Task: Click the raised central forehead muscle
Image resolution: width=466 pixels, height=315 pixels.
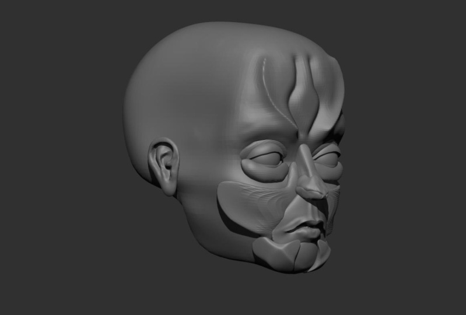Action: 304,94
